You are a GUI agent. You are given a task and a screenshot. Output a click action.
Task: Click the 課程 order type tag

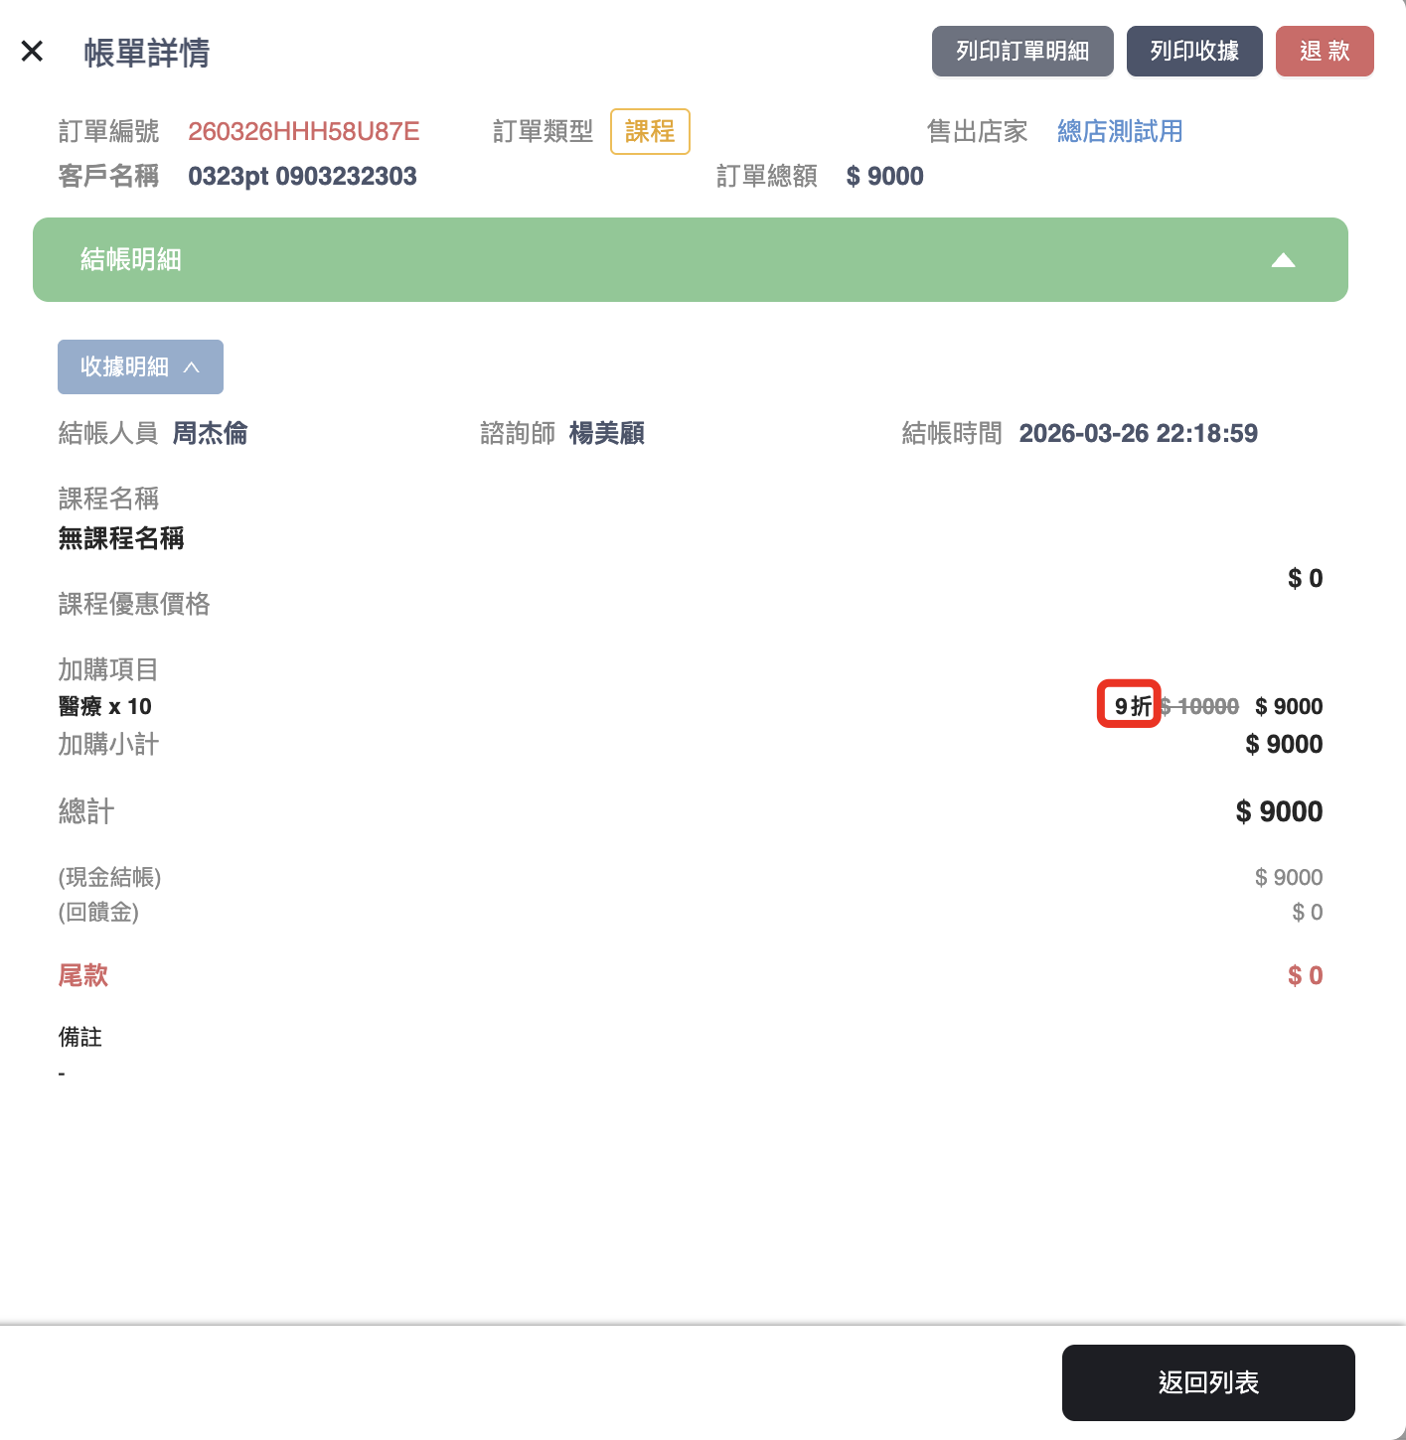(650, 131)
